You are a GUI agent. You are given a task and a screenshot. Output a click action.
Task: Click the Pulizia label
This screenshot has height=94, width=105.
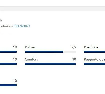coord(30,47)
